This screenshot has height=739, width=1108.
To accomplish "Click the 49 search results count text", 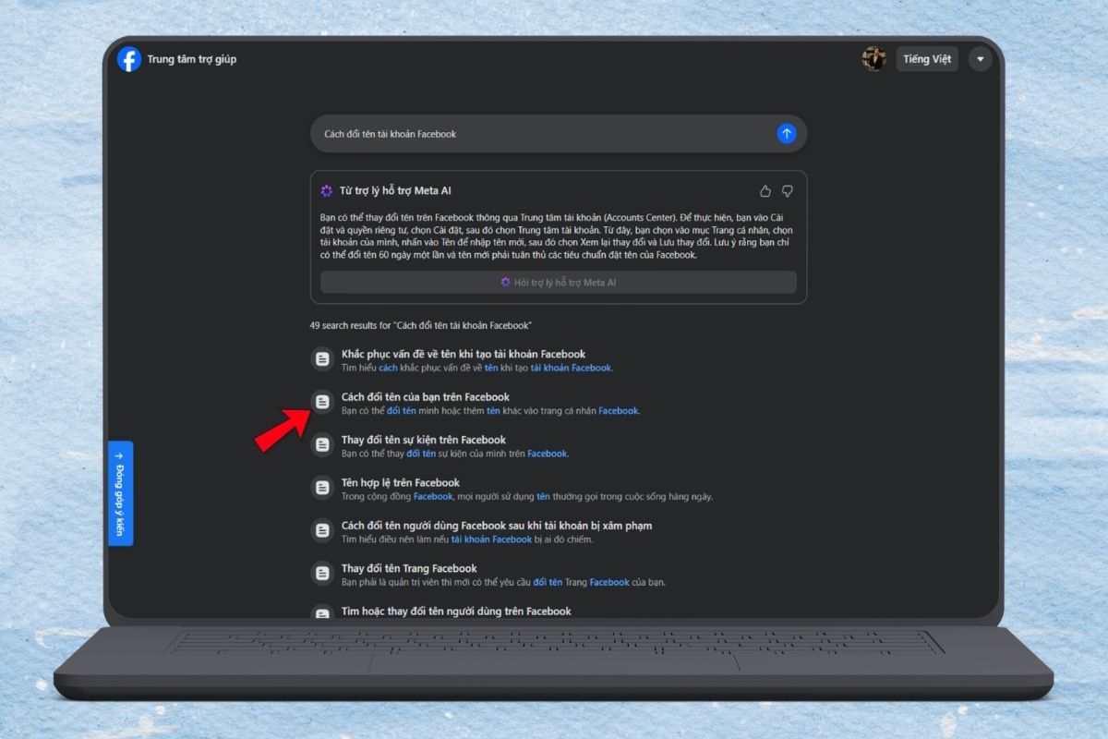I will (x=421, y=326).
